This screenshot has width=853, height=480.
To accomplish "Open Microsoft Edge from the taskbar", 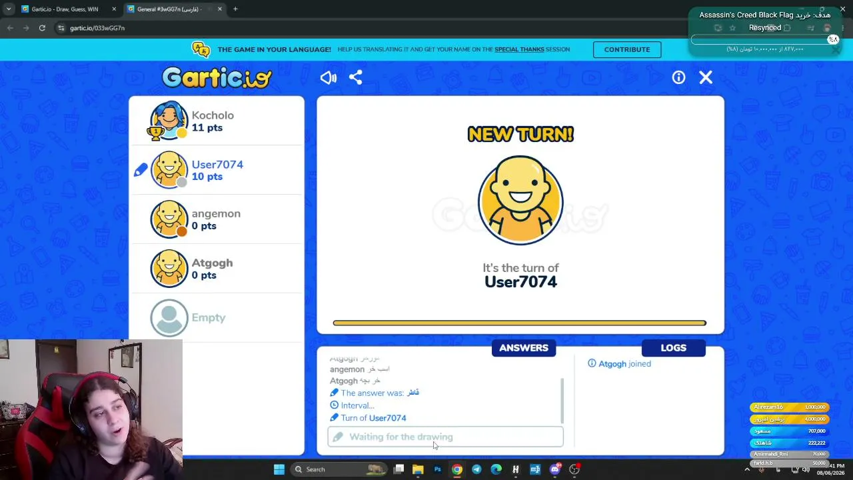I will click(496, 469).
